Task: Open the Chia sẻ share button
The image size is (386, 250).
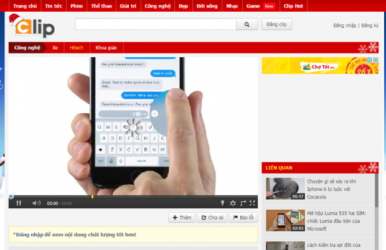Action: pos(211,218)
